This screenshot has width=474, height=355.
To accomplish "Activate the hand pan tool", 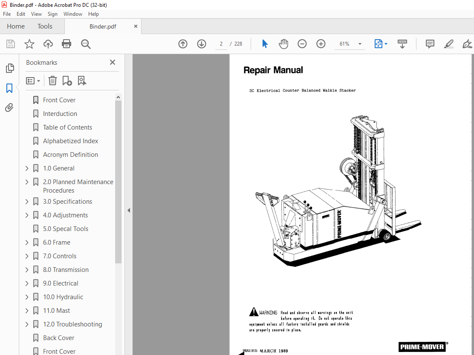I will point(283,44).
